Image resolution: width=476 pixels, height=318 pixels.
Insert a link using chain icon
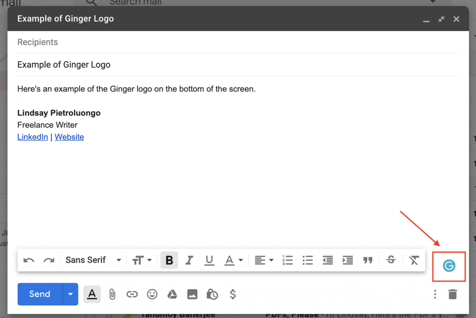pos(132,294)
